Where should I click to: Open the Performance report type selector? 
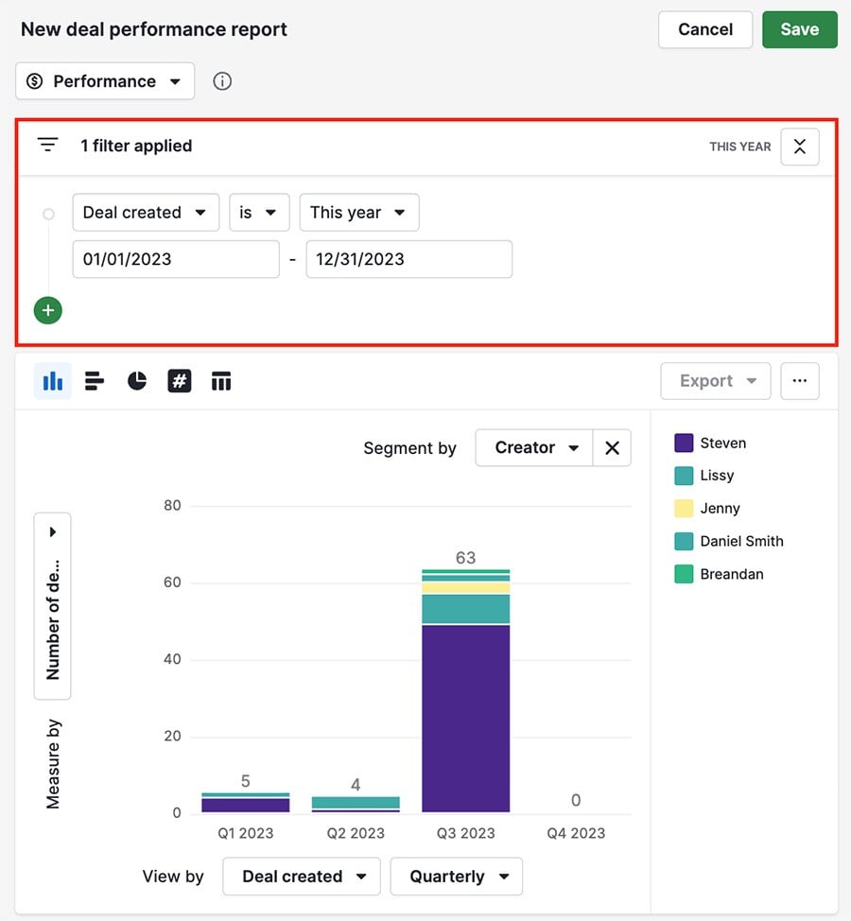point(104,81)
